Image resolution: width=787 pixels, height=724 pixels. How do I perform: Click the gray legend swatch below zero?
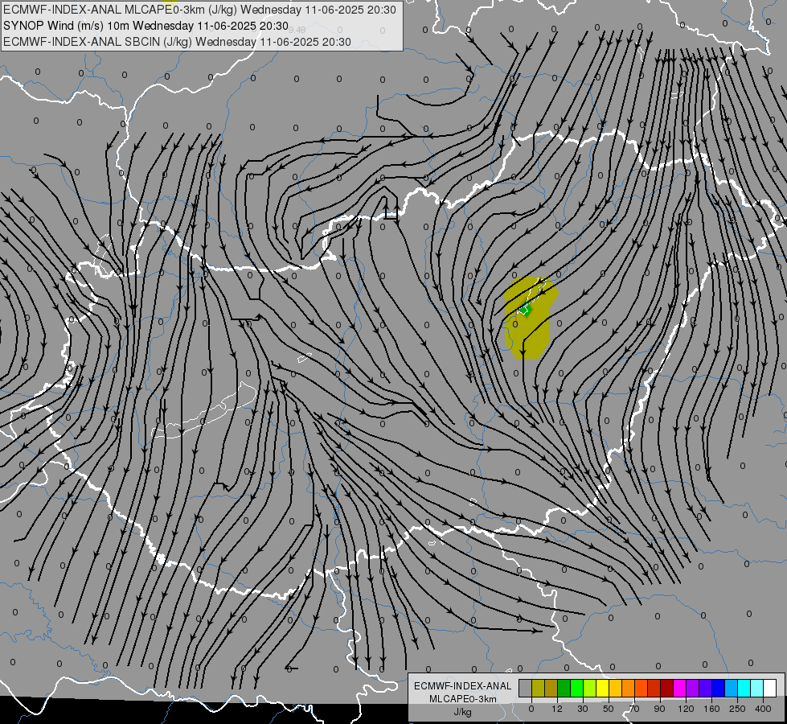pos(525,688)
